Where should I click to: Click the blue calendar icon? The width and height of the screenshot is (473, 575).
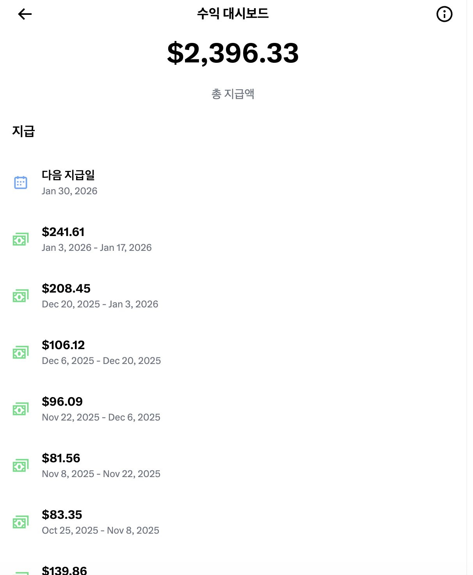21,183
